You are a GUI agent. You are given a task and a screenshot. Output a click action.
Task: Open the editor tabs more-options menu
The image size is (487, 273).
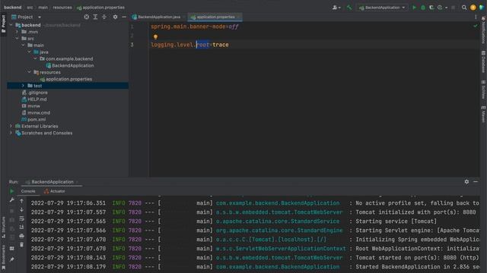(x=476, y=17)
